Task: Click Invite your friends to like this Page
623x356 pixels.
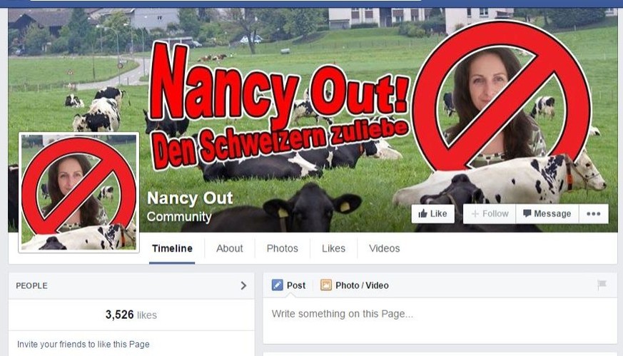Action: [83, 345]
